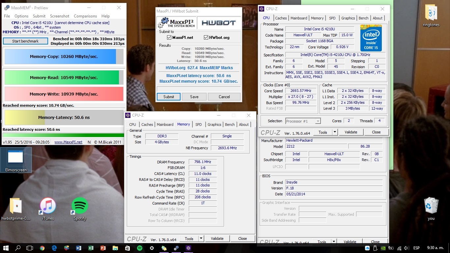The width and height of the screenshot is (450, 253).
Task: Click the ESP input language indicator
Action: point(416,248)
